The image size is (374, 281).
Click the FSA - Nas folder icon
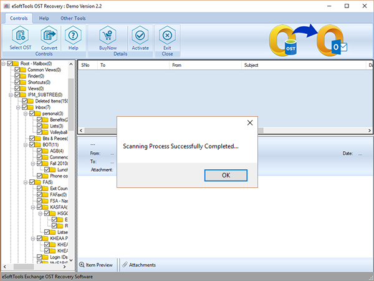(46, 200)
